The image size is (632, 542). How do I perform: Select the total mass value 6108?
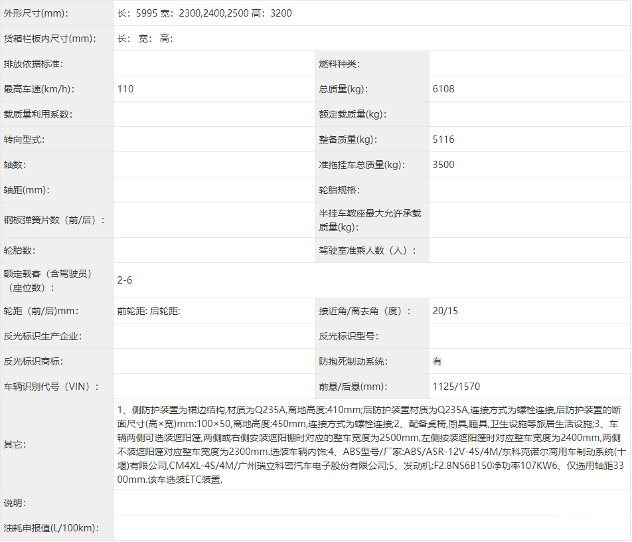click(443, 89)
